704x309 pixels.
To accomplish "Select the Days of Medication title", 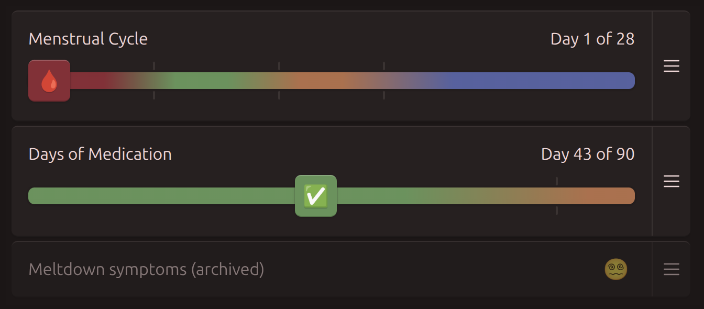I will pos(101,154).
